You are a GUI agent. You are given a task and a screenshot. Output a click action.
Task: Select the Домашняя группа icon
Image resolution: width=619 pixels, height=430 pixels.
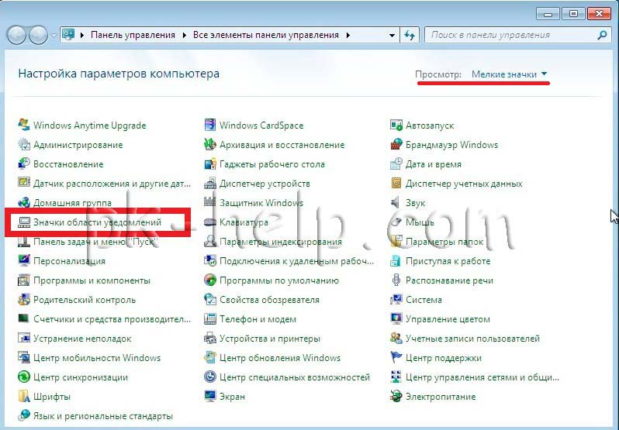[24, 202]
